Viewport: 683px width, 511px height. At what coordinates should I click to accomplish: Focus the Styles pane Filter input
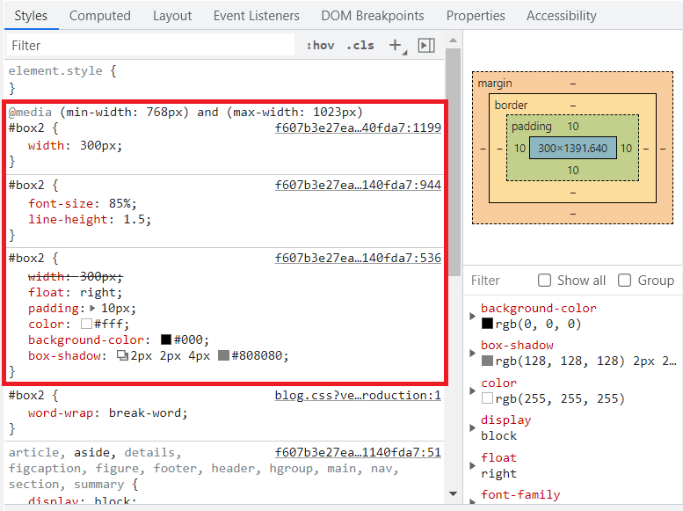coord(150,46)
